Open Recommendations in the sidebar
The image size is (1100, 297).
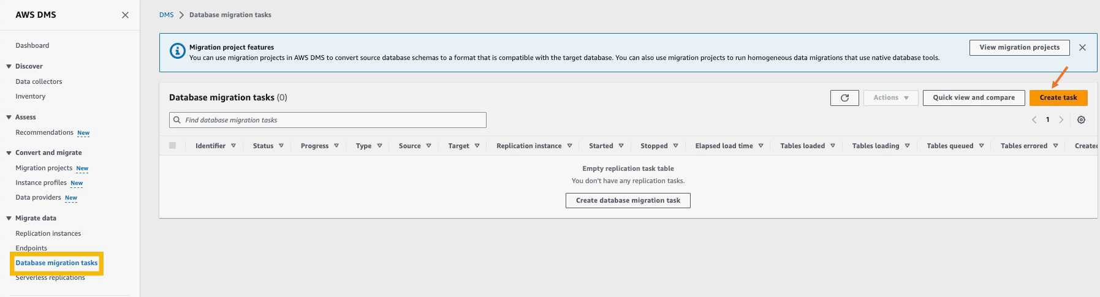point(44,132)
